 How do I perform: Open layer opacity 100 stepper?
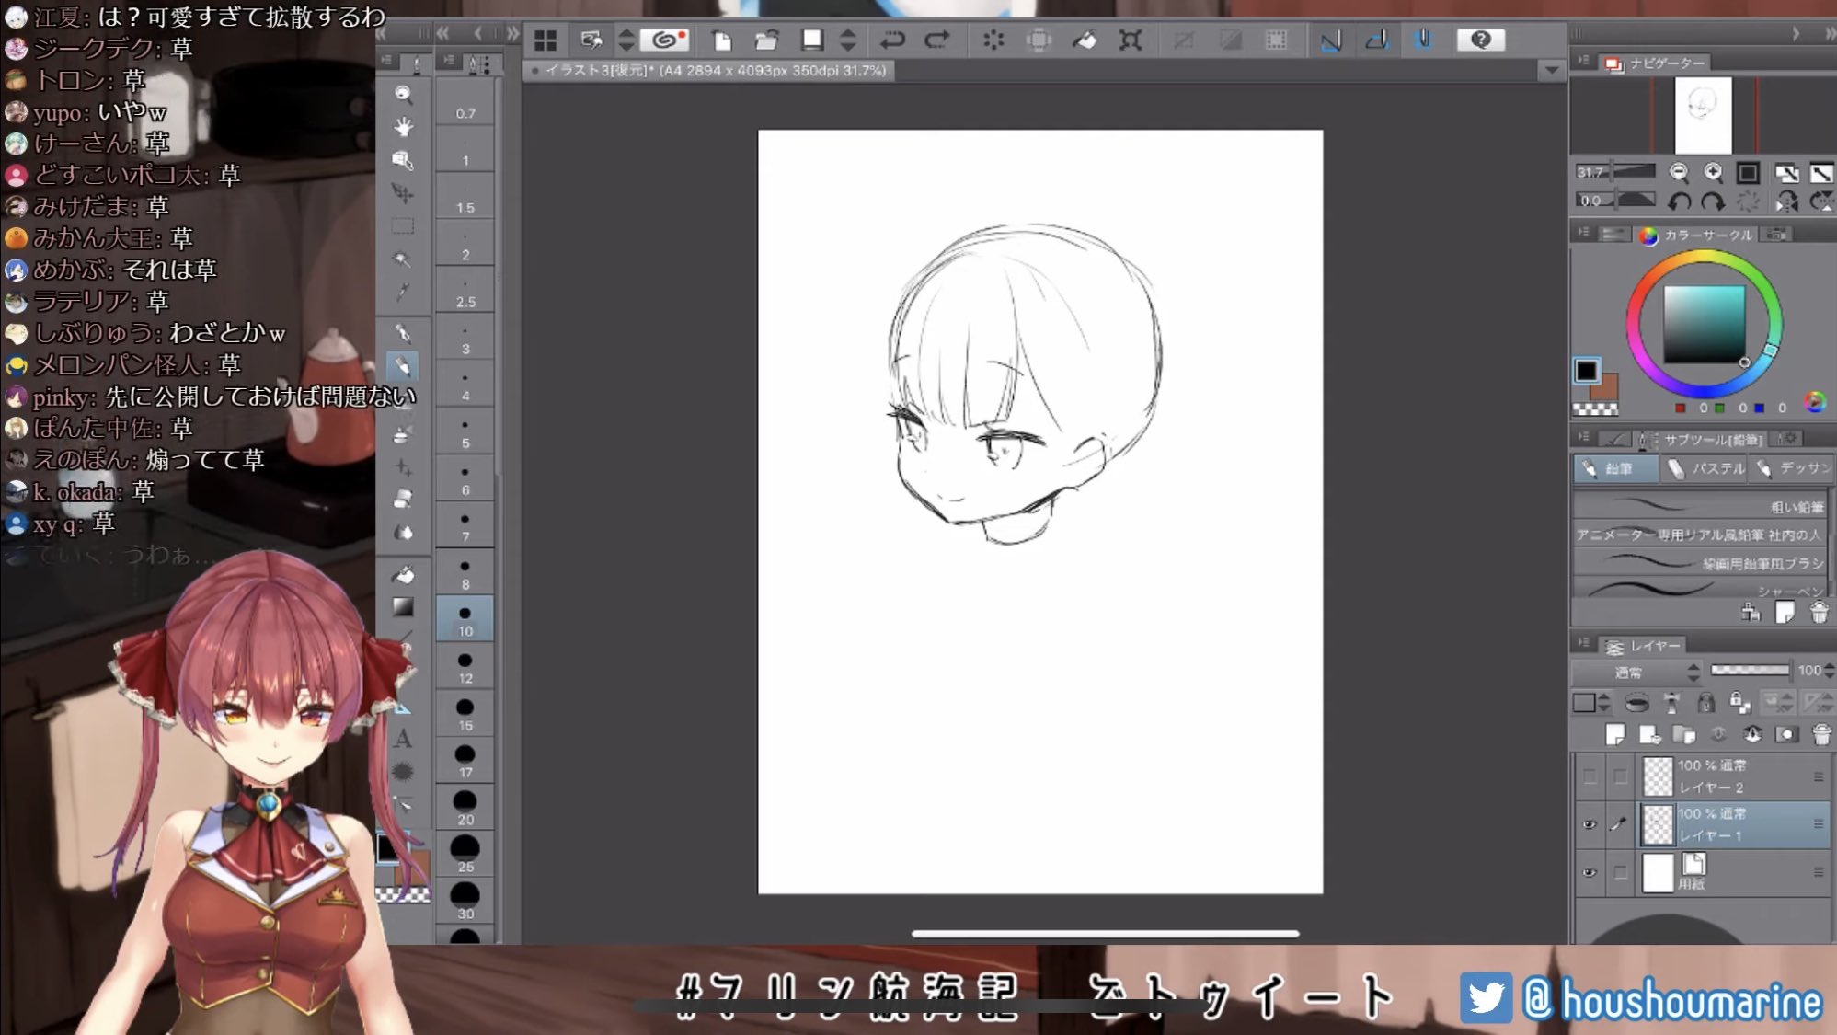1831,671
